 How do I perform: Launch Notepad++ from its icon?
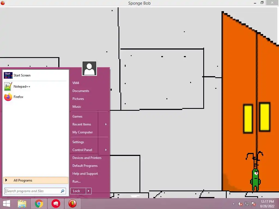tap(8, 86)
